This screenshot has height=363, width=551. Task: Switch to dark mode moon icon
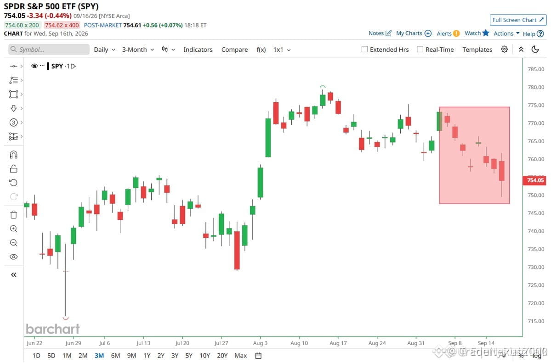pyautogui.click(x=535, y=50)
